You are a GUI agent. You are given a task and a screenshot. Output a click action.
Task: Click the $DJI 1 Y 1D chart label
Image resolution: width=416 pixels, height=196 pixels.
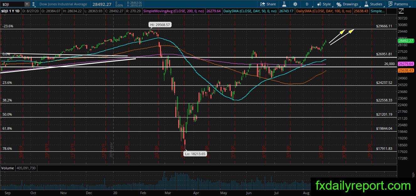[11, 11]
